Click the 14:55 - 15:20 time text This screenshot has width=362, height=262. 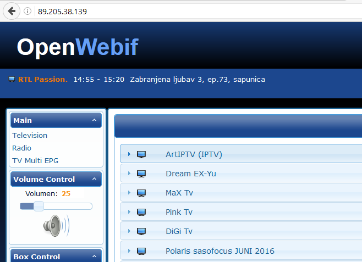point(99,80)
